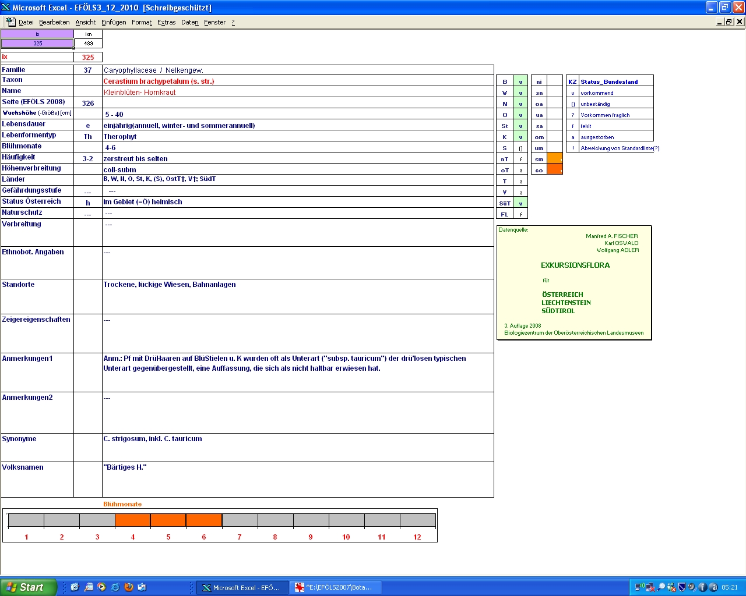The width and height of the screenshot is (746, 596).
Task: Click the second quick launch icon with document and pen
Action: (89, 587)
